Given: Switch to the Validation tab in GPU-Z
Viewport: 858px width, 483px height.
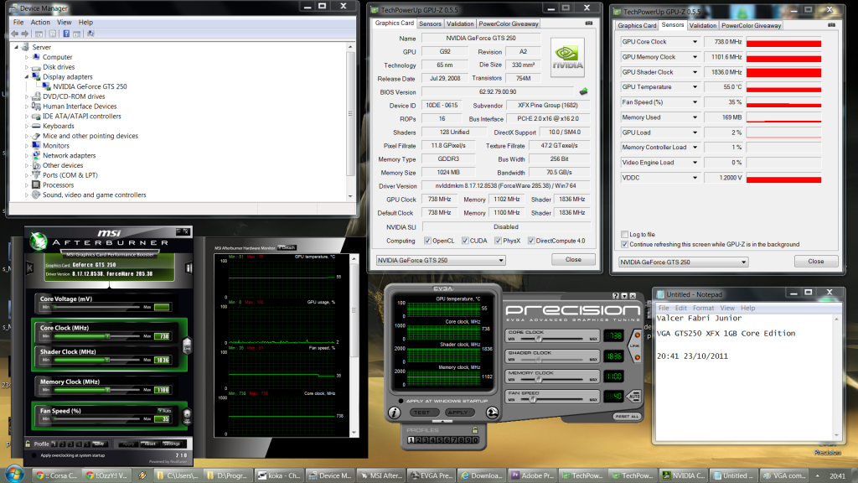Looking at the screenshot, I should click(x=460, y=23).
